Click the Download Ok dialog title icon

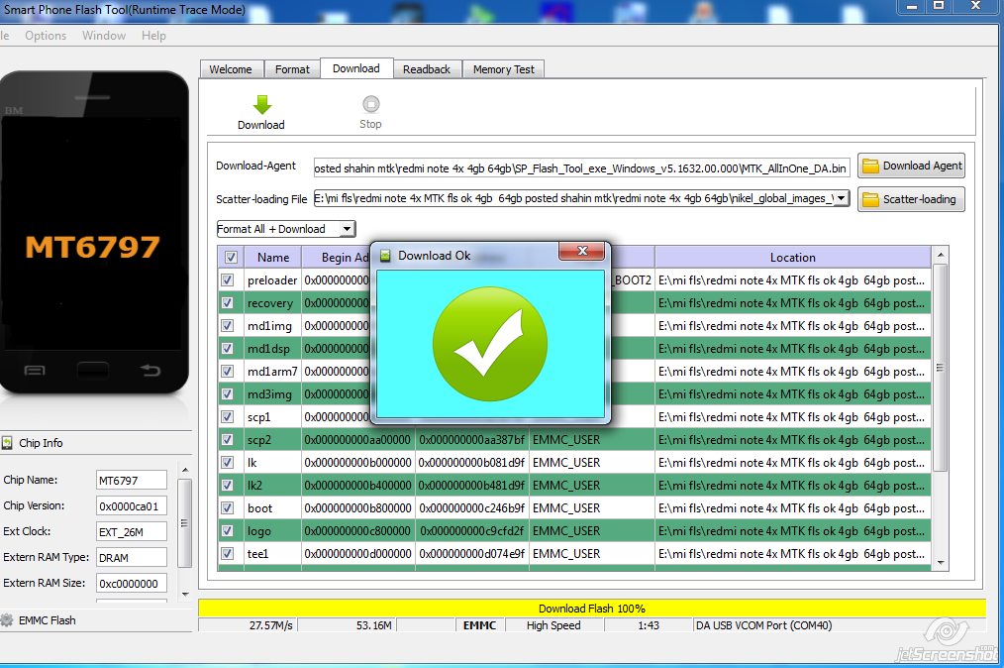pyautogui.click(x=385, y=256)
